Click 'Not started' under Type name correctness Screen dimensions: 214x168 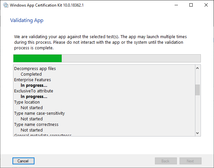pos(32,130)
